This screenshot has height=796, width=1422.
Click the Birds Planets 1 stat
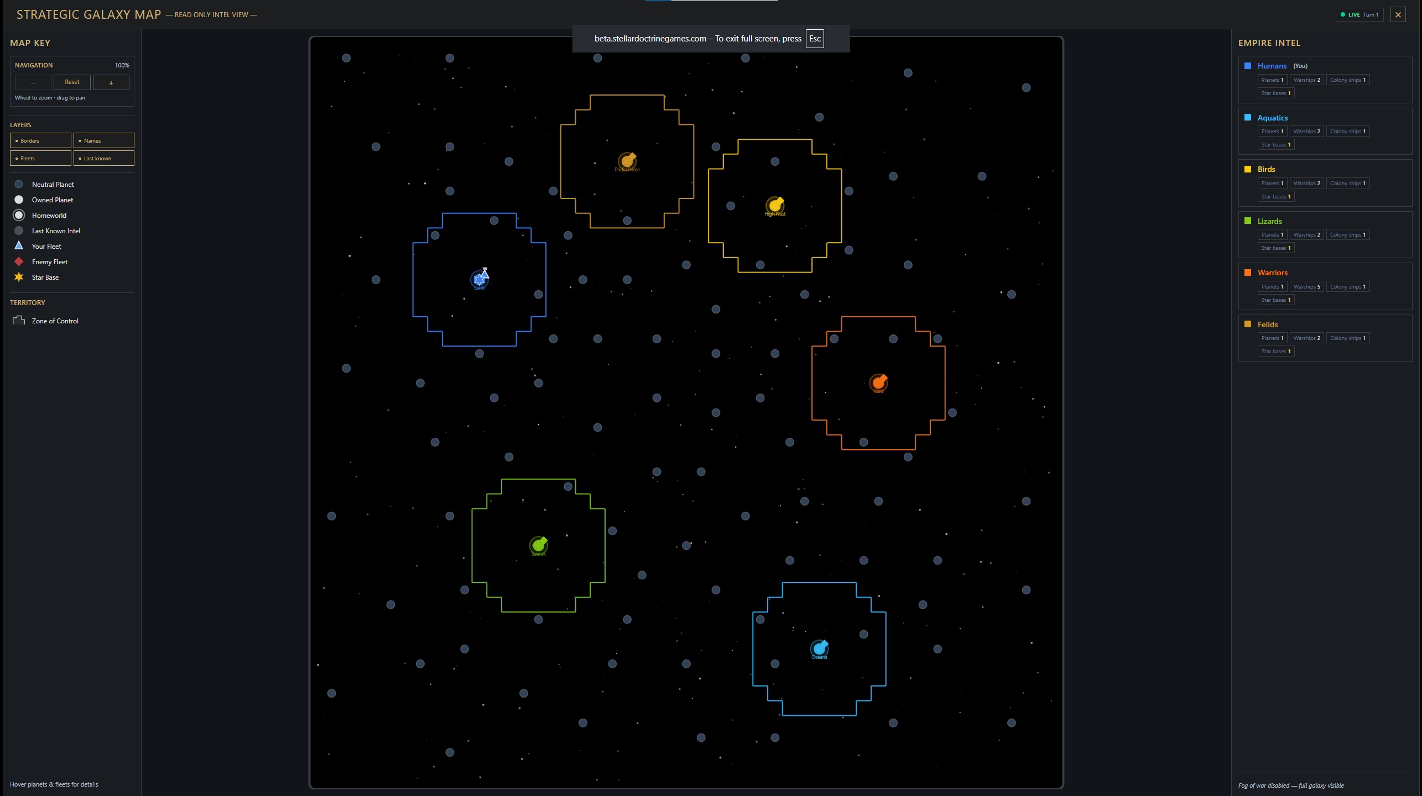(x=1273, y=183)
